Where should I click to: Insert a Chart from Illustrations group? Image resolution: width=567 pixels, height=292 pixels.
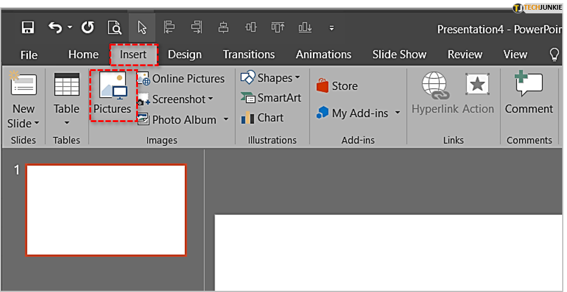click(263, 118)
